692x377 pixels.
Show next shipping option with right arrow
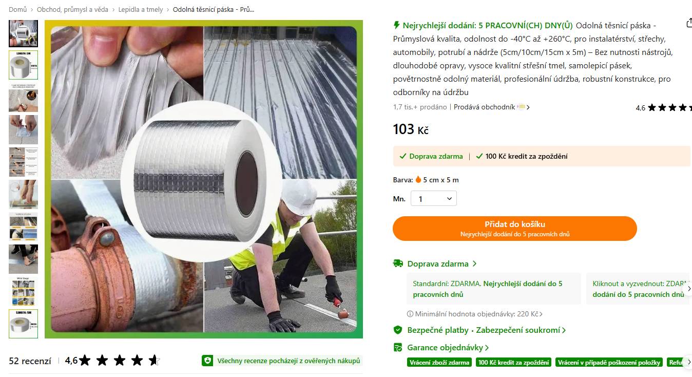coord(689,289)
